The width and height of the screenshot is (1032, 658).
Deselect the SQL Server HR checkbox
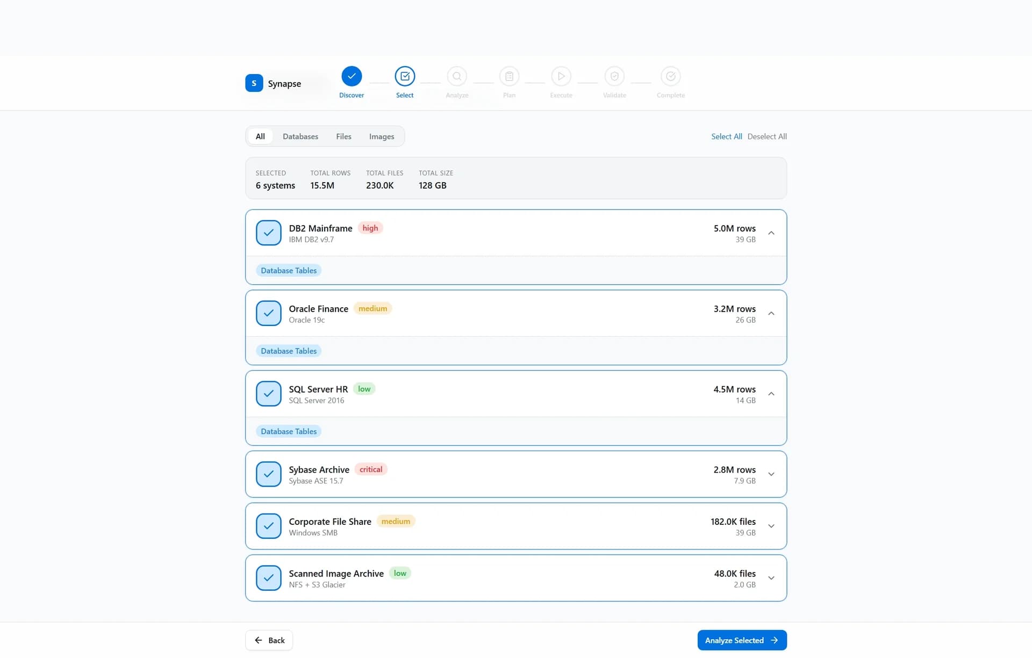pyautogui.click(x=269, y=394)
